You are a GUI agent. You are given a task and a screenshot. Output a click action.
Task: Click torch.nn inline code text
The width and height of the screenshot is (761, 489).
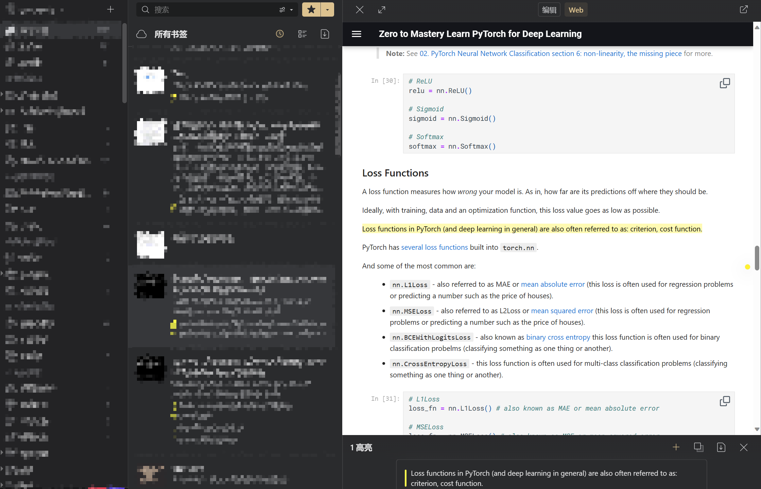518,248
